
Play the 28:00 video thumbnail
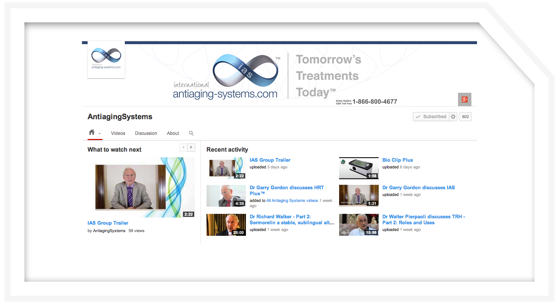click(x=226, y=225)
